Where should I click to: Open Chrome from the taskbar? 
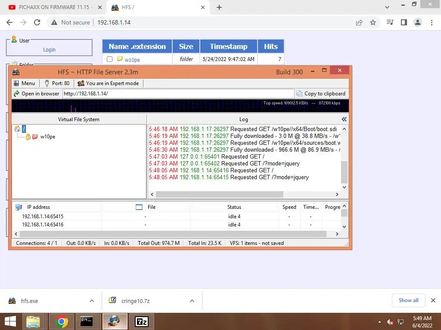(x=61, y=321)
